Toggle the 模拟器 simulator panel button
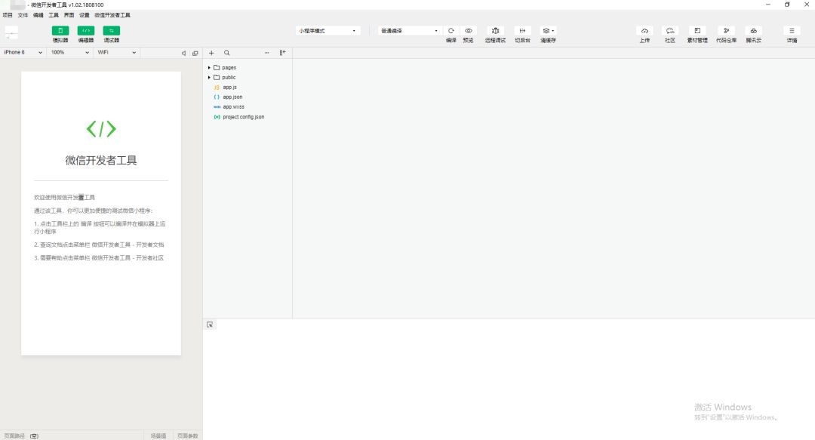815x440 pixels. coord(60,31)
